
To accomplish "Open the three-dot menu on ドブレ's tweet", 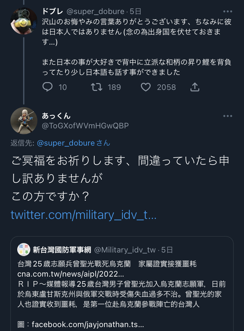I will pyautogui.click(x=228, y=11).
